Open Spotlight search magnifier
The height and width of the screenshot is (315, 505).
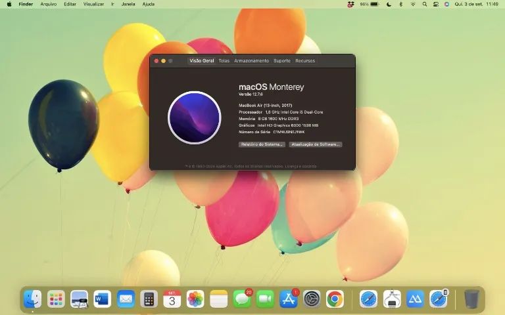pos(425,4)
